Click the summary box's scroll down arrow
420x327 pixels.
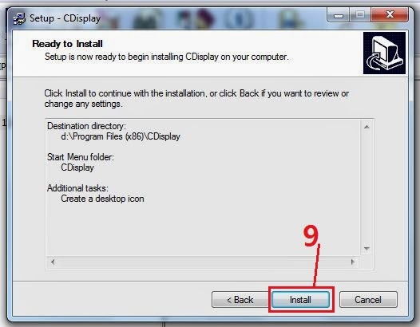click(367, 249)
